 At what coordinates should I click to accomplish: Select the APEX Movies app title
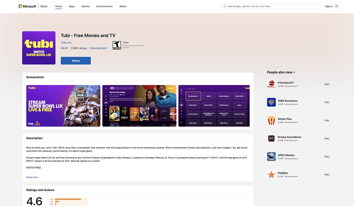point(286,155)
